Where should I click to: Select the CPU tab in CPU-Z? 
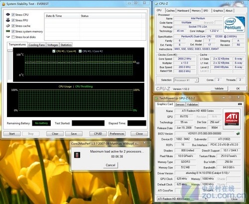click(x=159, y=10)
